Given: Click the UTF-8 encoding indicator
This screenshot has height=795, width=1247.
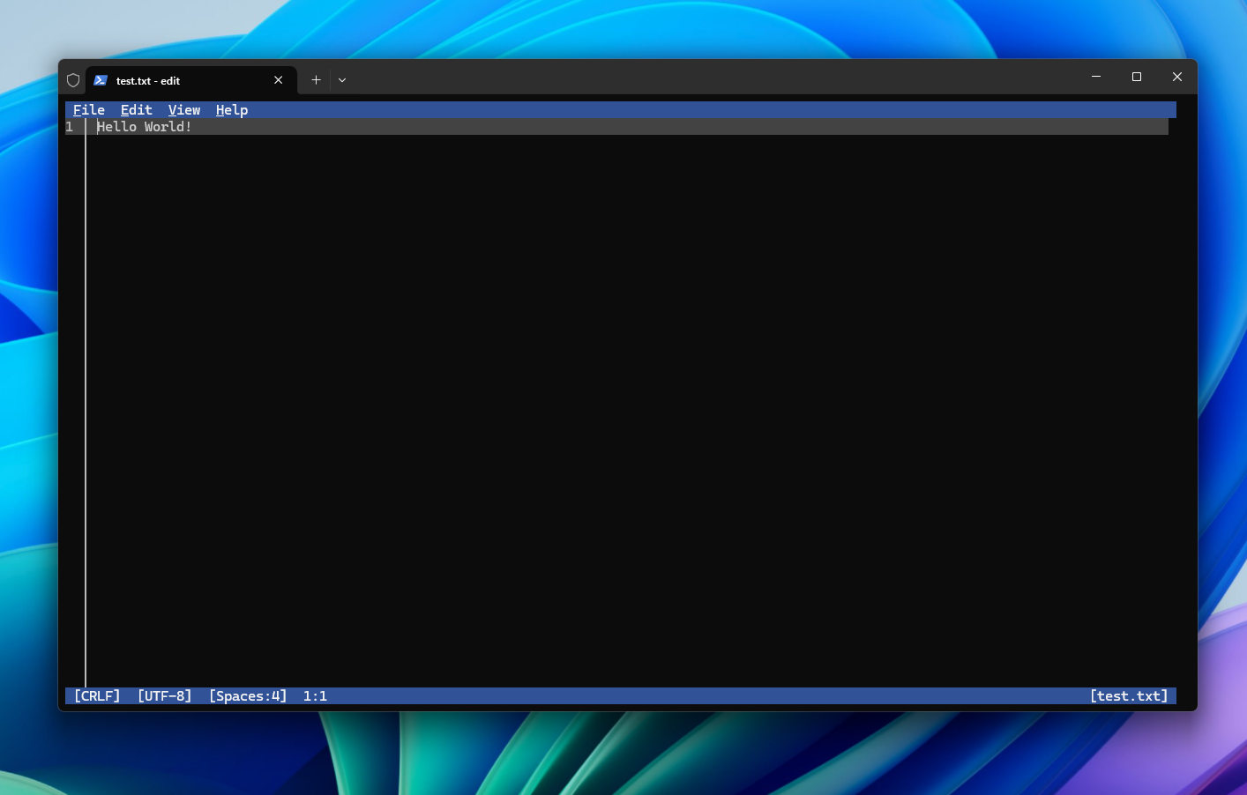Looking at the screenshot, I should (165, 695).
